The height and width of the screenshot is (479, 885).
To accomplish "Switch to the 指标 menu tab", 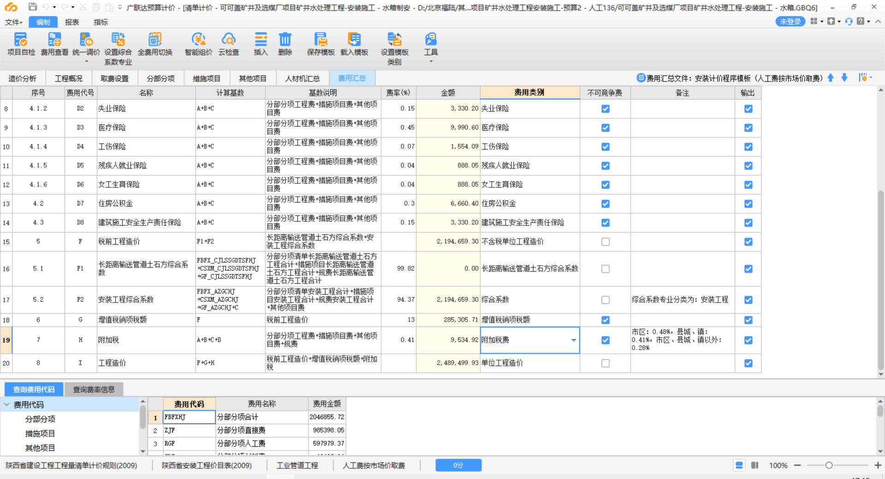I will [100, 22].
